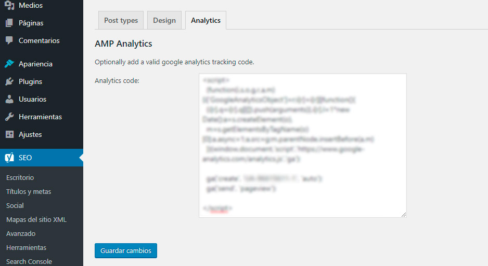The width and height of the screenshot is (488, 266).
Task: Open the Social submenu item
Action: pyautogui.click(x=15, y=205)
